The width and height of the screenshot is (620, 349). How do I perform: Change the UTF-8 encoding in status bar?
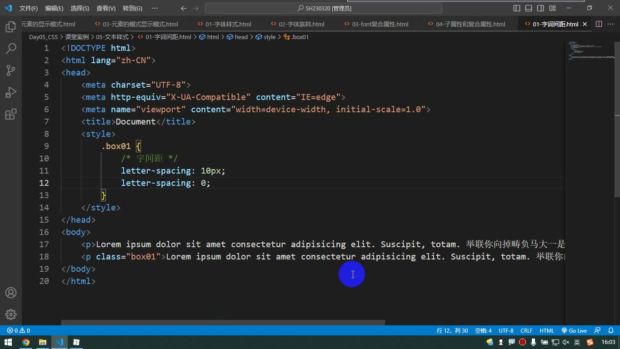click(x=506, y=330)
